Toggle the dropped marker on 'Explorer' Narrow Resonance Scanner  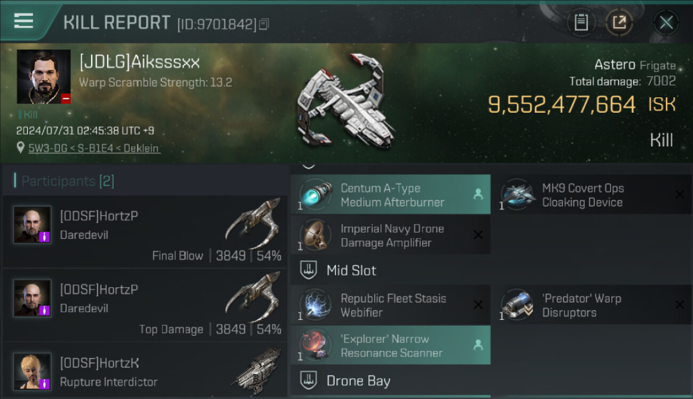478,345
